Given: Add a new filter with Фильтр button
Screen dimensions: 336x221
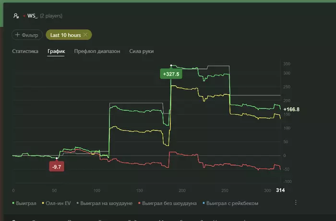Looking at the screenshot, I should pos(27,35).
